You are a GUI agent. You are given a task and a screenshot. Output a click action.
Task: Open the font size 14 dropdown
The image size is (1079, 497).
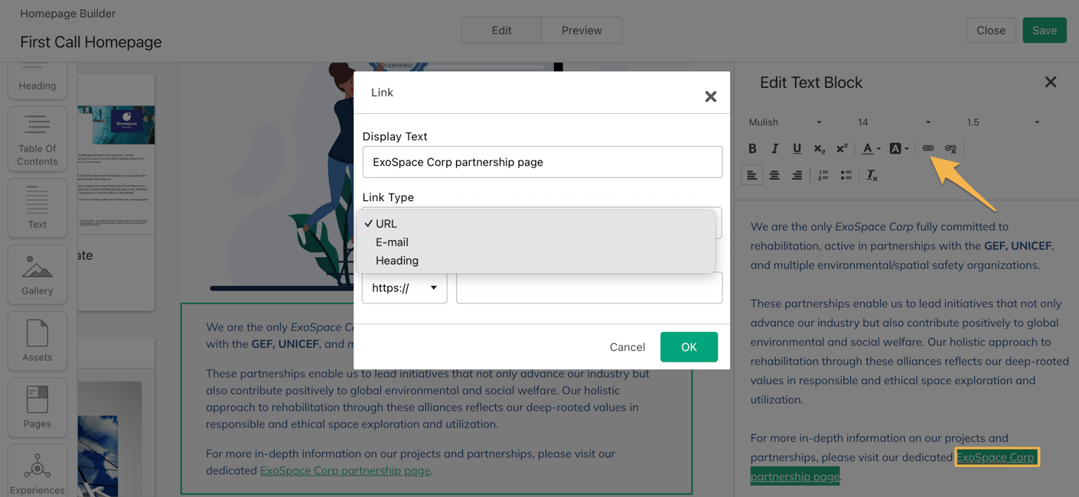click(x=894, y=122)
